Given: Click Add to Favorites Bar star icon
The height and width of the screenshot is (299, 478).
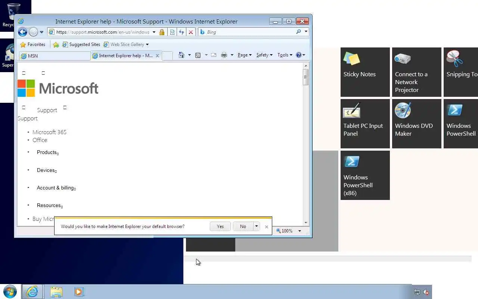Looking at the screenshot, I should coord(56,44).
